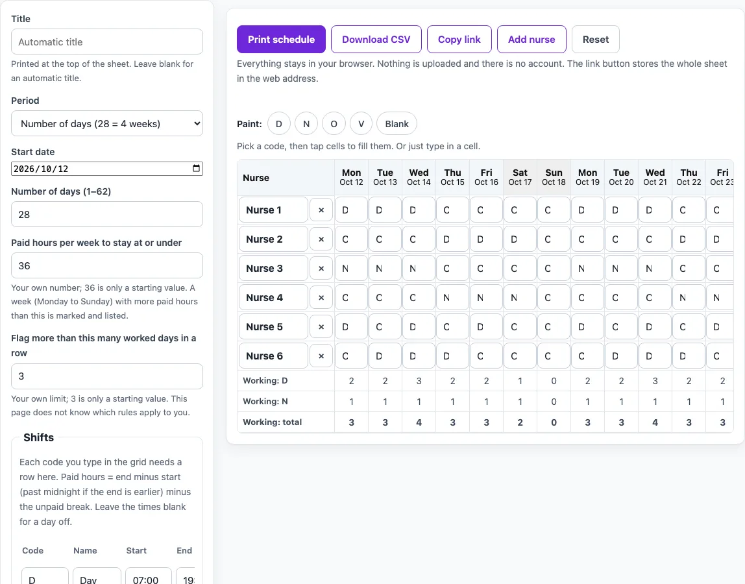The width and height of the screenshot is (745, 584).
Task: Select the V paint code
Action: tap(361, 124)
